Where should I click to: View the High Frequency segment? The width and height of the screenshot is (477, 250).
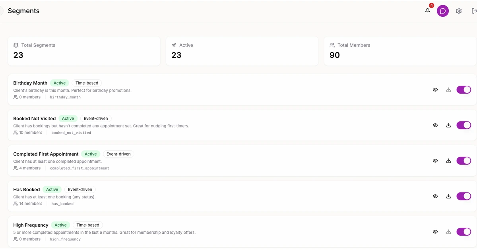point(435,232)
